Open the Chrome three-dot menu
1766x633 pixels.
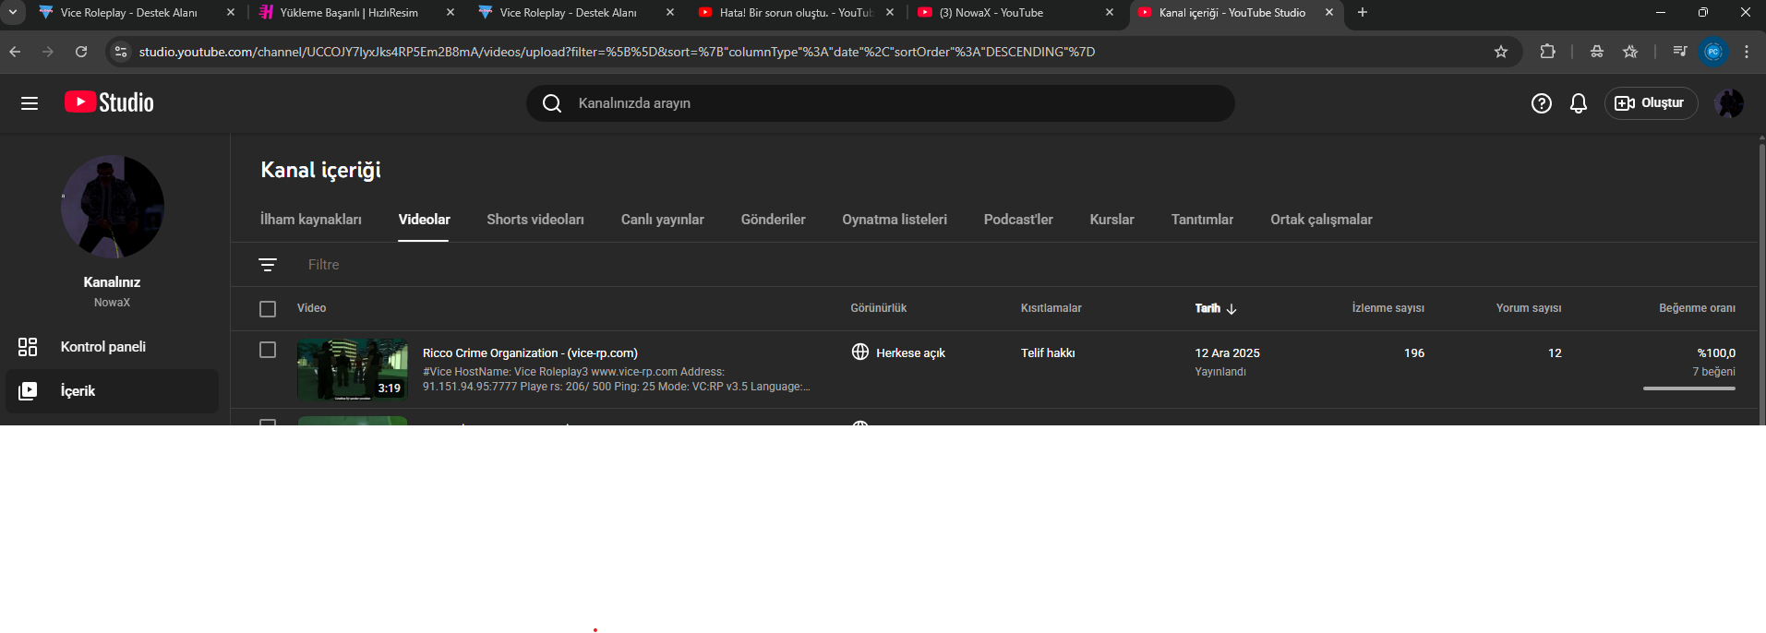coord(1747,52)
